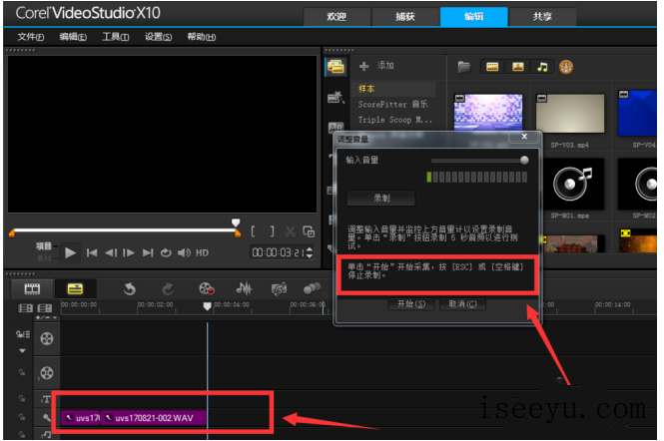Screen dimensions: 664x441
Task: Click the 输入音量 volume slider handle
Action: [524, 160]
